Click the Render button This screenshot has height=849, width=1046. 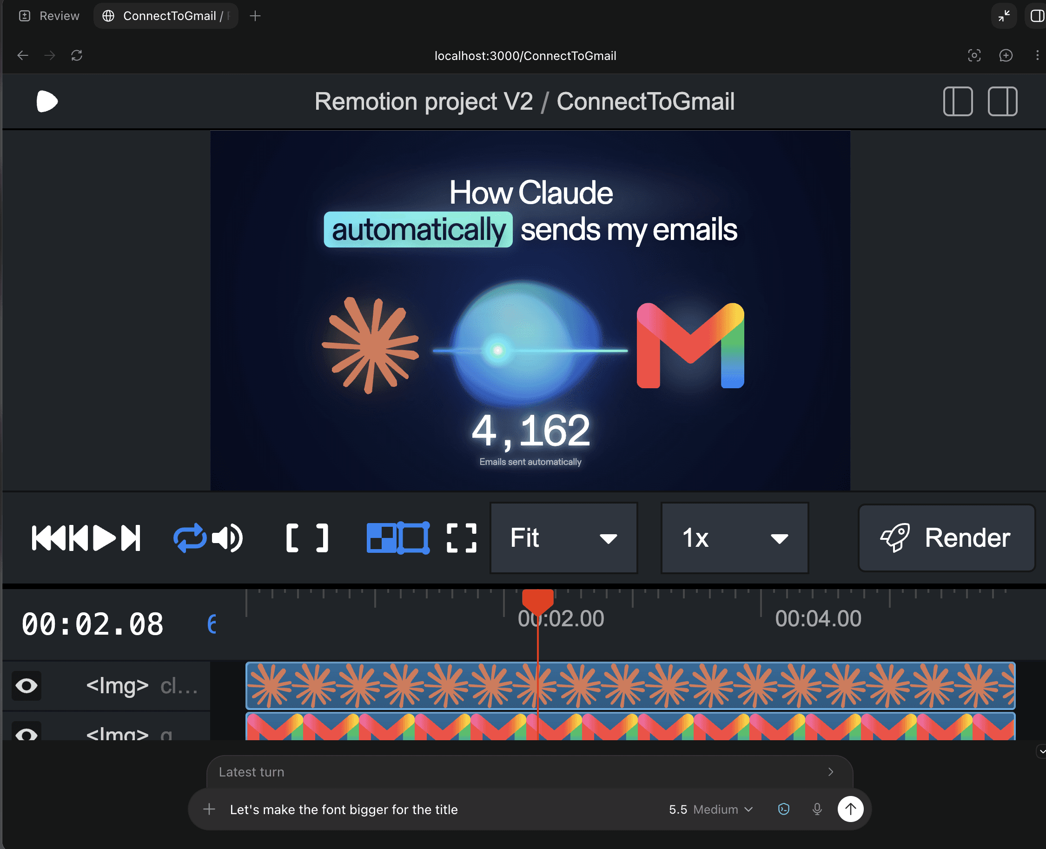(x=947, y=538)
